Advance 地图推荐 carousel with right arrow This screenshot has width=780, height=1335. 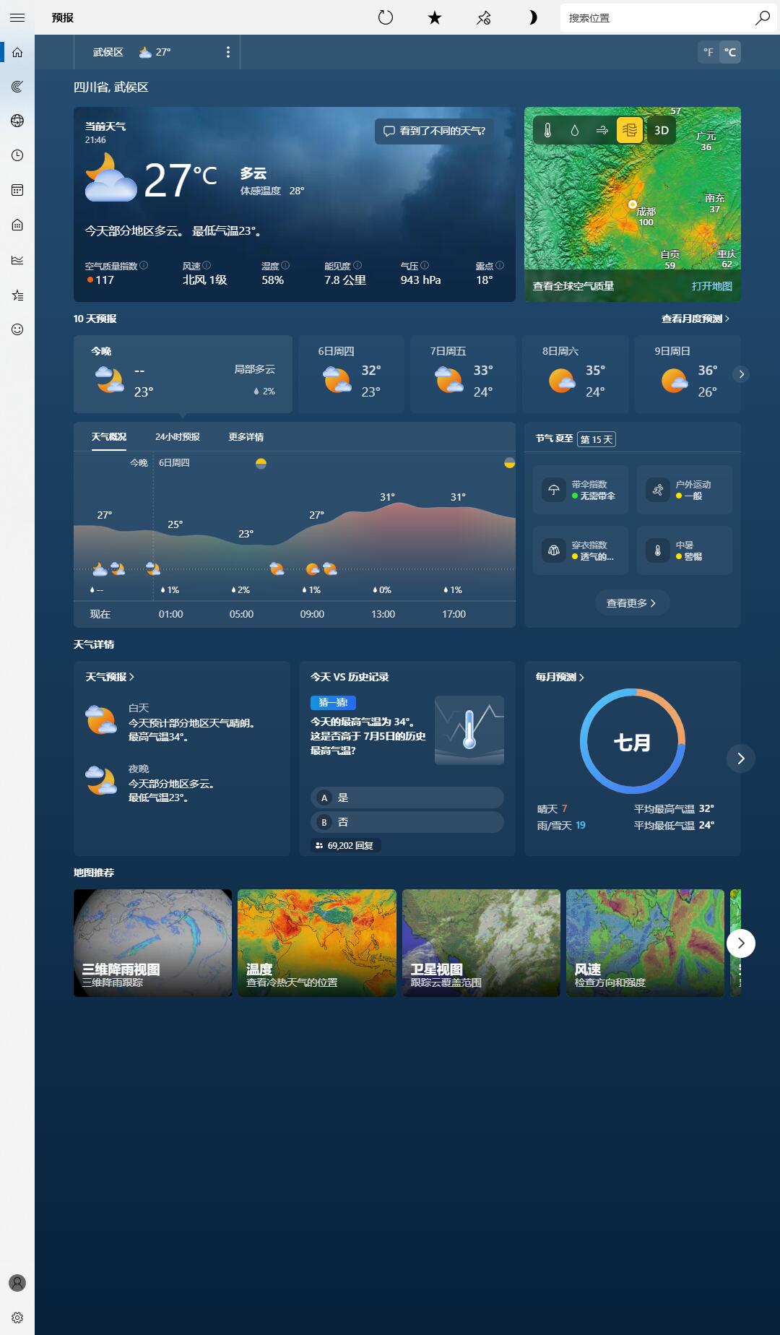pyautogui.click(x=741, y=943)
